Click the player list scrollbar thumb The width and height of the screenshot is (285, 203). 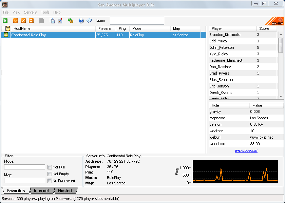coord(281,45)
